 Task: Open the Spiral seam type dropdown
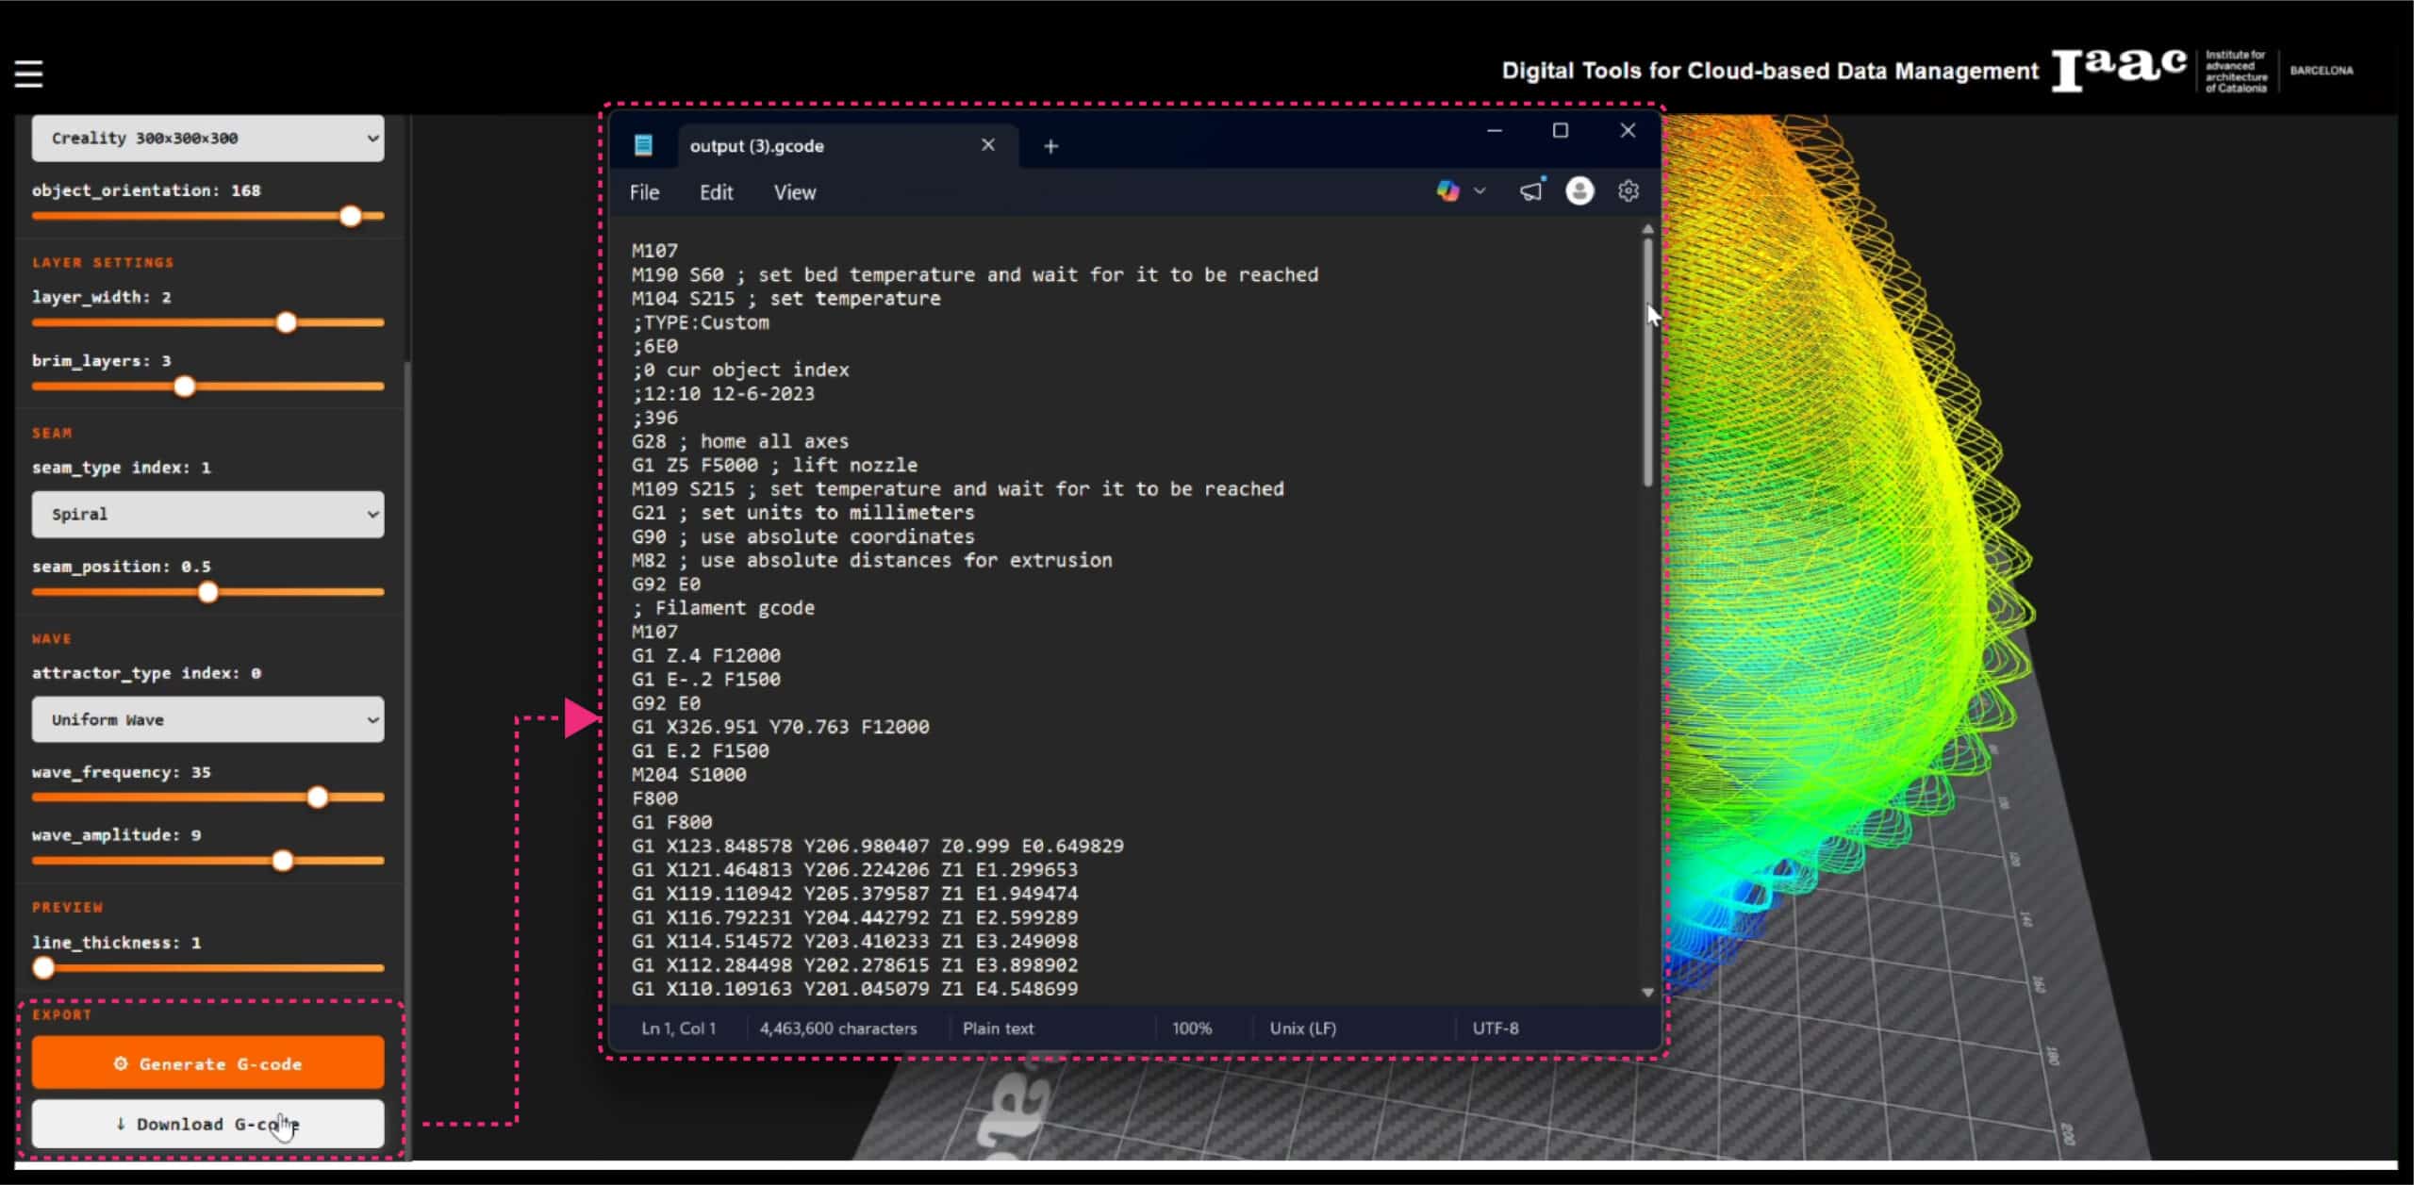(207, 515)
